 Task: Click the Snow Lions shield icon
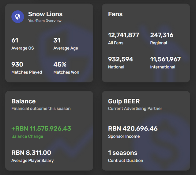[18, 17]
